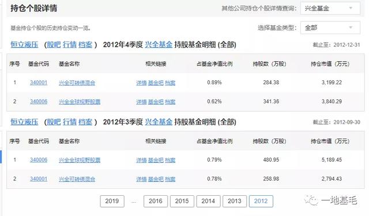Click the 341.36 shares cell

(x=271, y=102)
